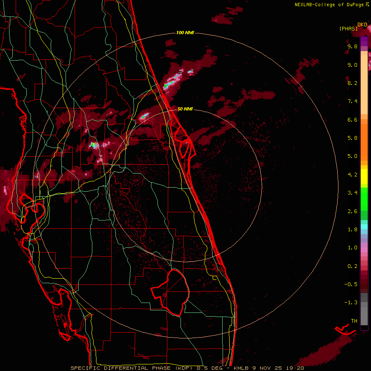Pick the purple top segment of color bar
The image size is (371, 371).
click(x=364, y=42)
